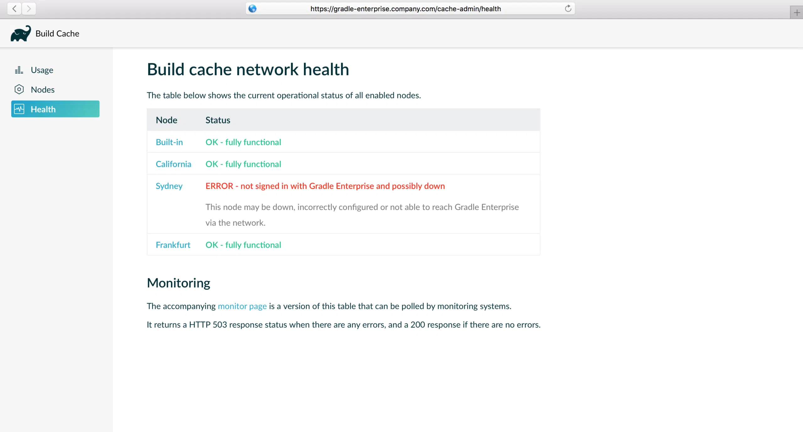Open the California node link
The height and width of the screenshot is (432, 803).
tap(173, 164)
